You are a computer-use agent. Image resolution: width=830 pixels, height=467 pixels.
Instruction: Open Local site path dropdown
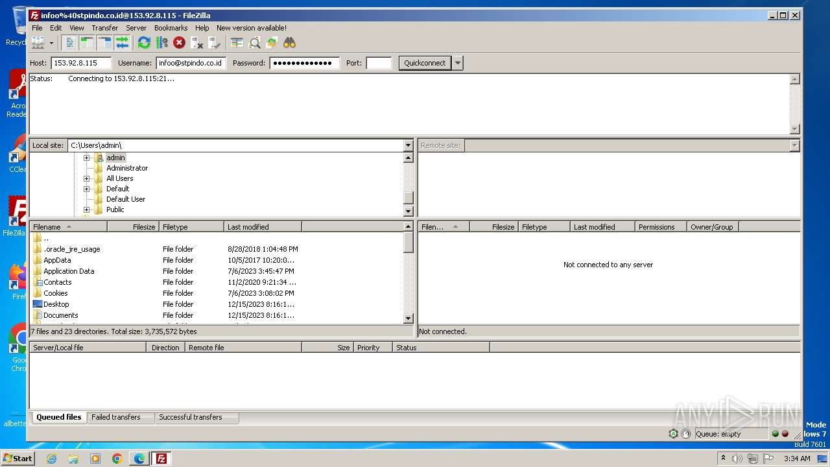point(408,145)
